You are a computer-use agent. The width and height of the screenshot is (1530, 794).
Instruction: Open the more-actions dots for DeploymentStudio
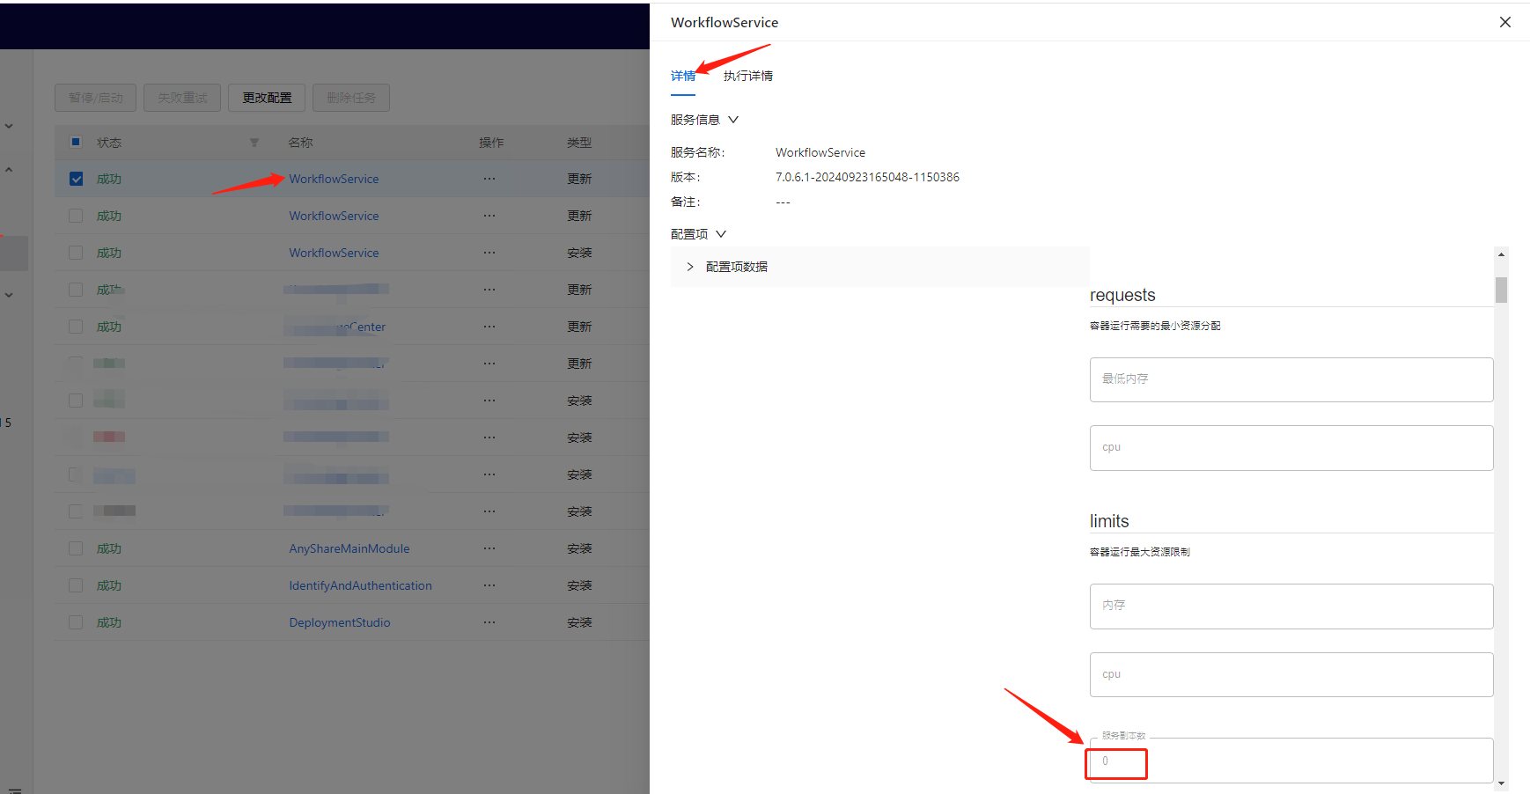[489, 622]
